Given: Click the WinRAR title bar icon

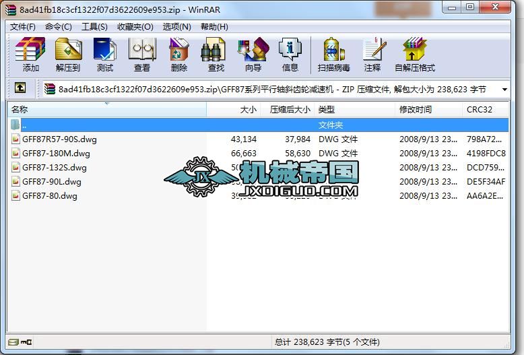Looking at the screenshot, I should coord(11,10).
